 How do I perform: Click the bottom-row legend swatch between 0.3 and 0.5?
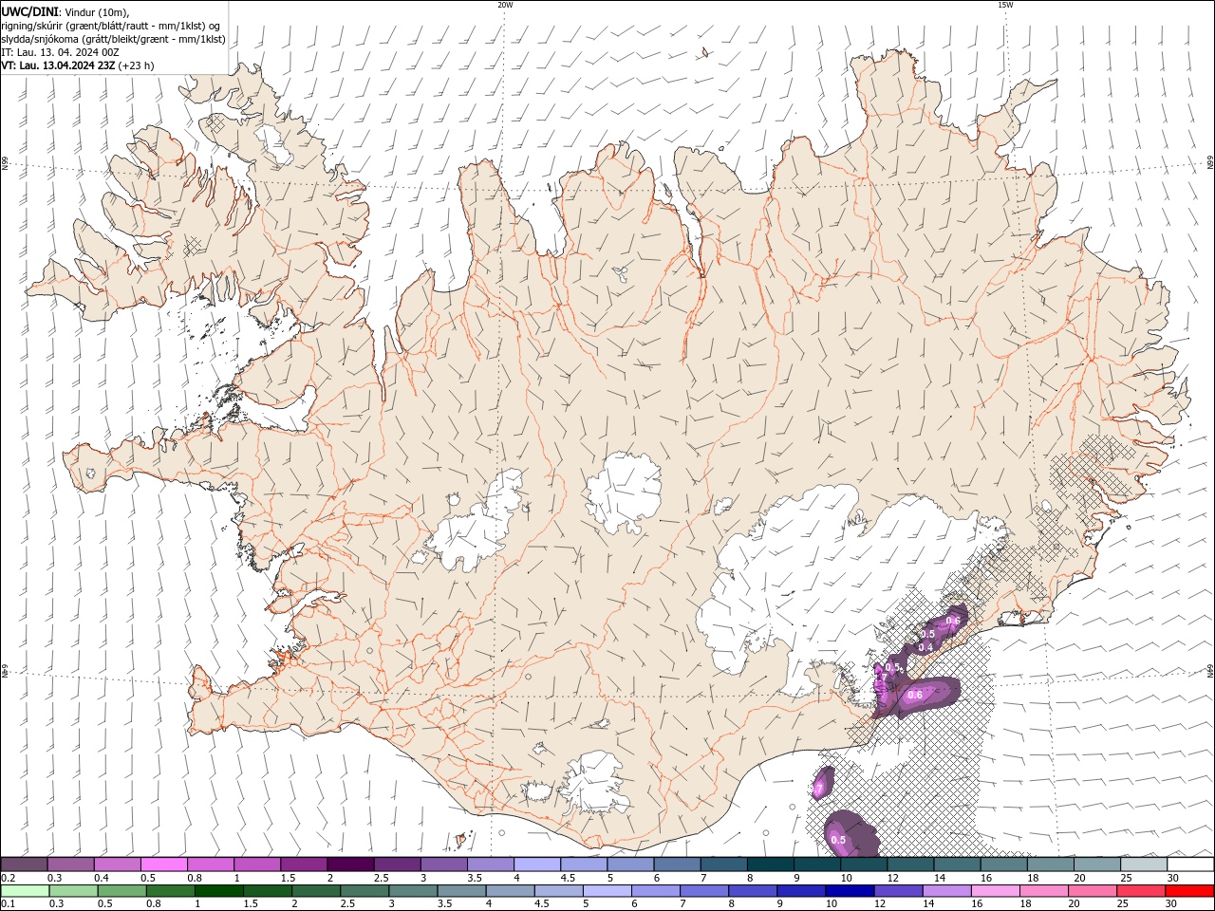73,891
